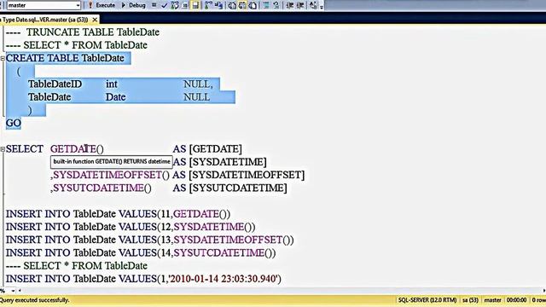Open the master database dropdown
Screen dimensions: 546x307
pyautogui.click(x=44, y=5)
